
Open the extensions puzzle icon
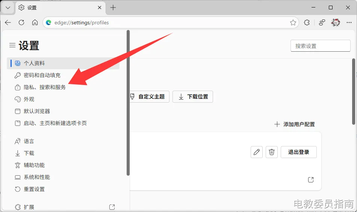click(x=307, y=22)
